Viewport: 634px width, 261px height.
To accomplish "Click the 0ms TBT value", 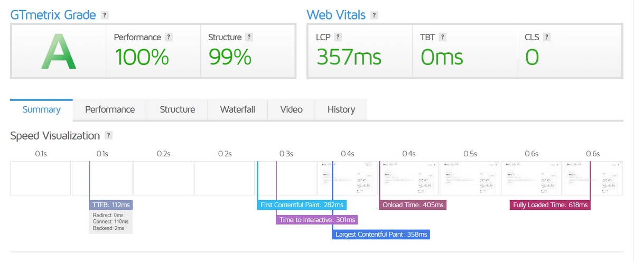I will point(442,57).
